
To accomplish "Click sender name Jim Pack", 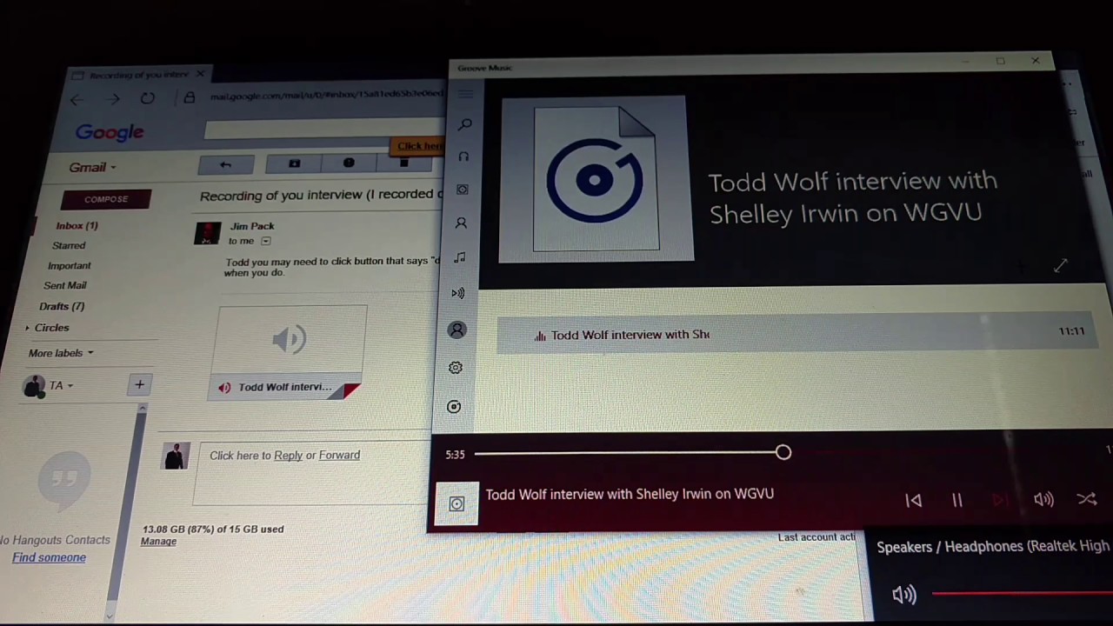I will click(x=252, y=226).
